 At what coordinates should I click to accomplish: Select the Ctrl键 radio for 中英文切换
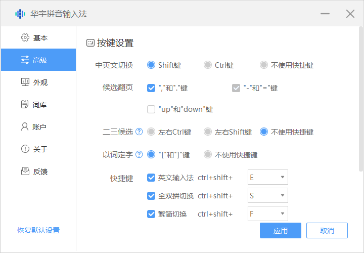point(207,65)
